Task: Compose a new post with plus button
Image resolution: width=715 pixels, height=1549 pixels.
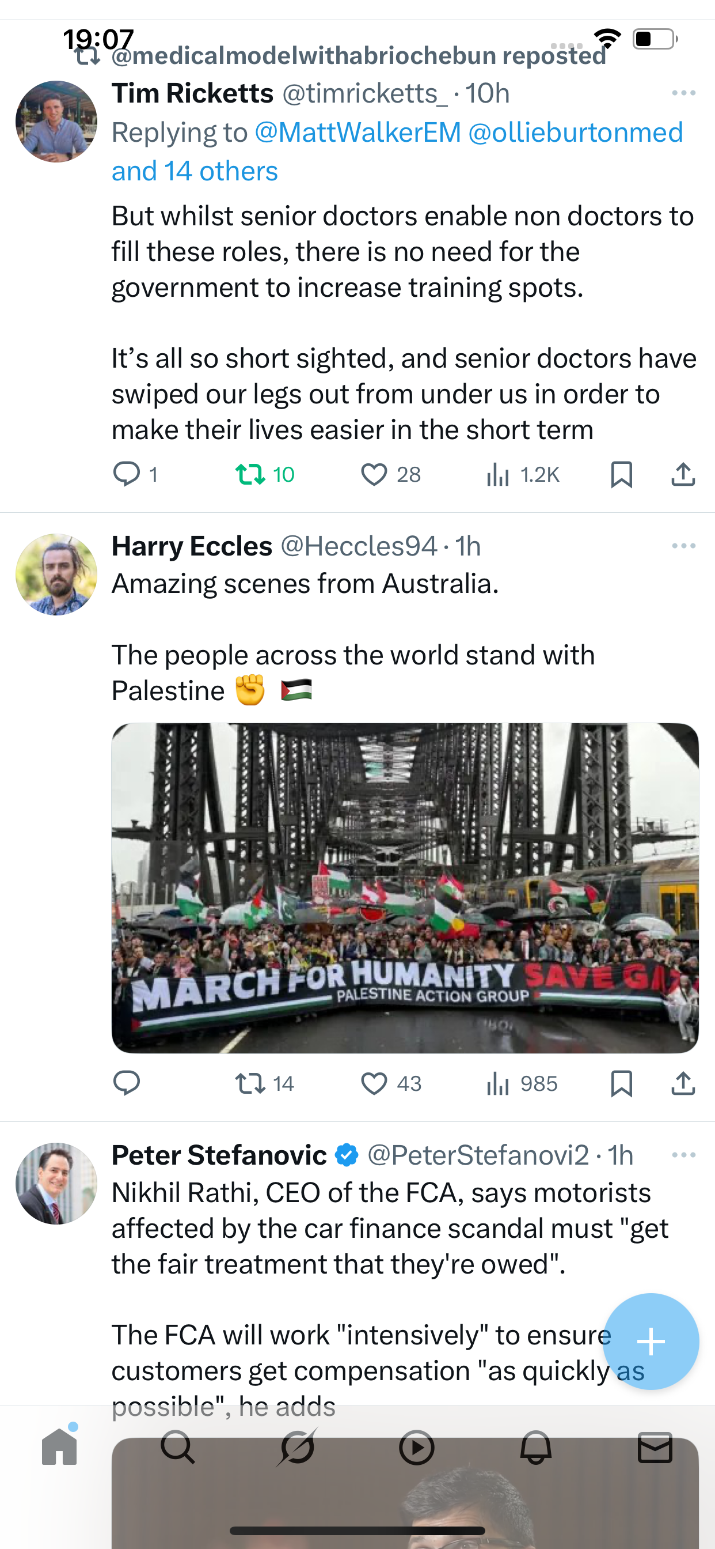Action: 651,1342
